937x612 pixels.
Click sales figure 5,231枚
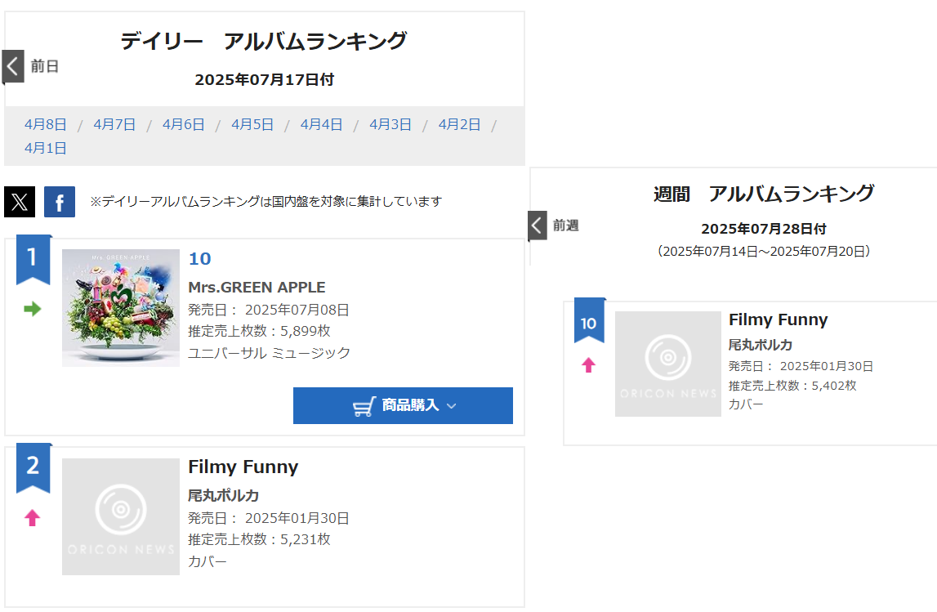click(306, 539)
